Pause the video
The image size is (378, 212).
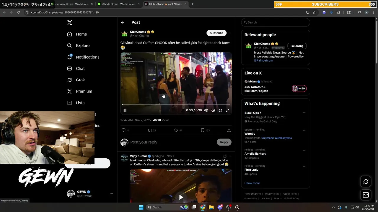pos(125,110)
